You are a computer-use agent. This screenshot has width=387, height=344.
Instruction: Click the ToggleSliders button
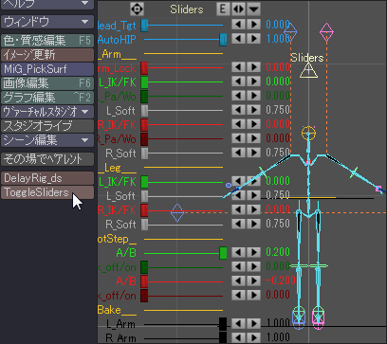coord(47,192)
